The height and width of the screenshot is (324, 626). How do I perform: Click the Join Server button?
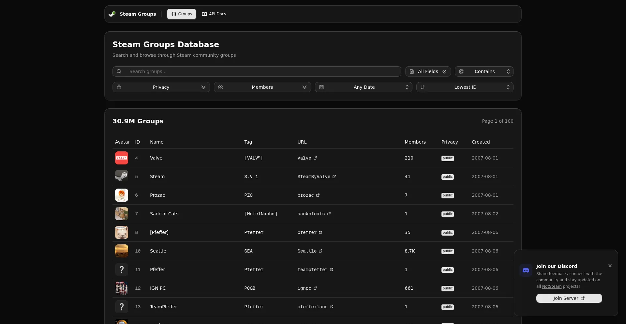point(569,298)
